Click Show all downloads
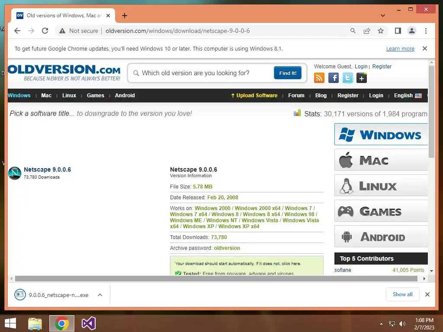This screenshot has height=332, width=443. point(403,294)
